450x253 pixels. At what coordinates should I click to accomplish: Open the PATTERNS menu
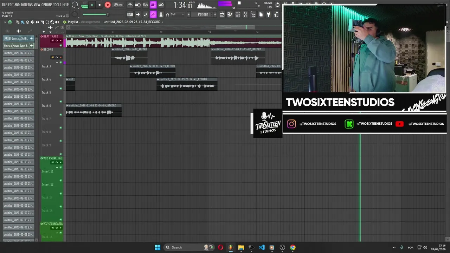click(x=27, y=5)
